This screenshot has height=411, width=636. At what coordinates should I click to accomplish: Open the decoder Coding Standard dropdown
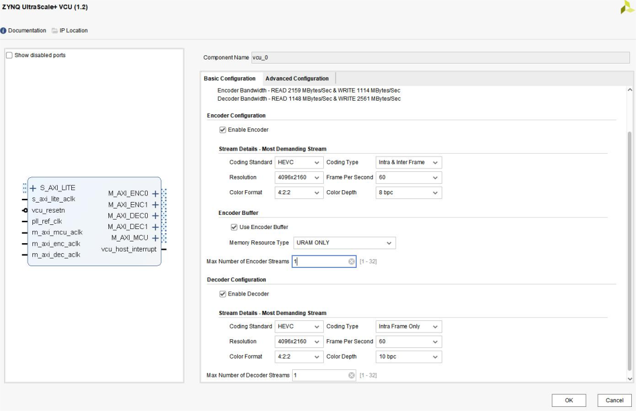click(299, 327)
